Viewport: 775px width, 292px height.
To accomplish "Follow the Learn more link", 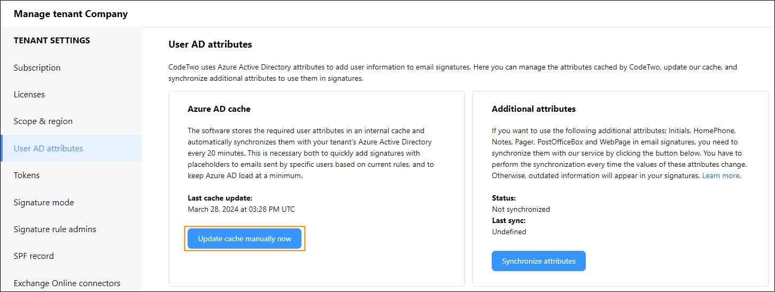I will click(721, 175).
